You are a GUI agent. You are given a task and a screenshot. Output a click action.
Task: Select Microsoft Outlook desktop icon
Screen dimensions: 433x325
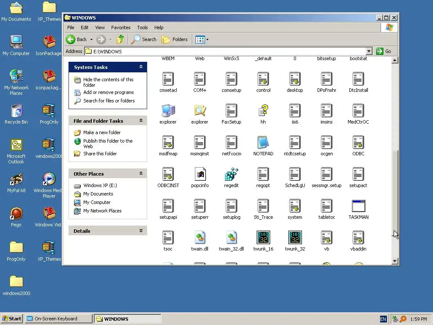tap(16, 145)
